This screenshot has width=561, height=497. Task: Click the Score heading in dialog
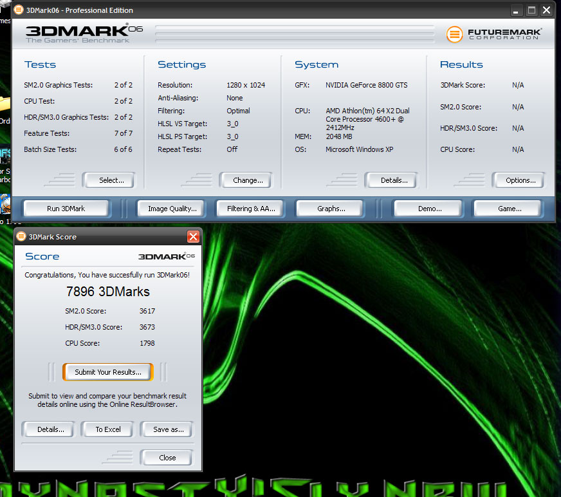[42, 256]
